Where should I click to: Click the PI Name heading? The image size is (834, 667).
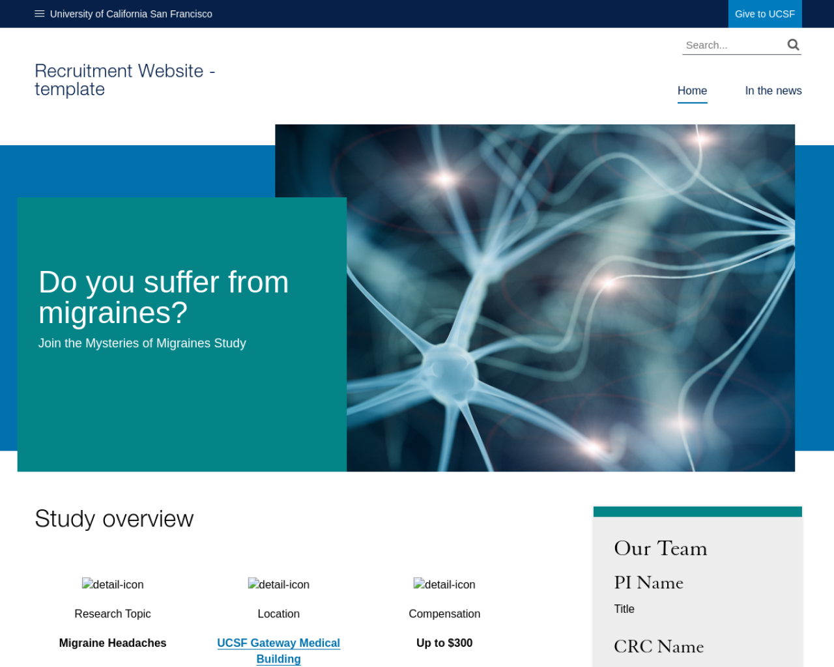tap(649, 582)
